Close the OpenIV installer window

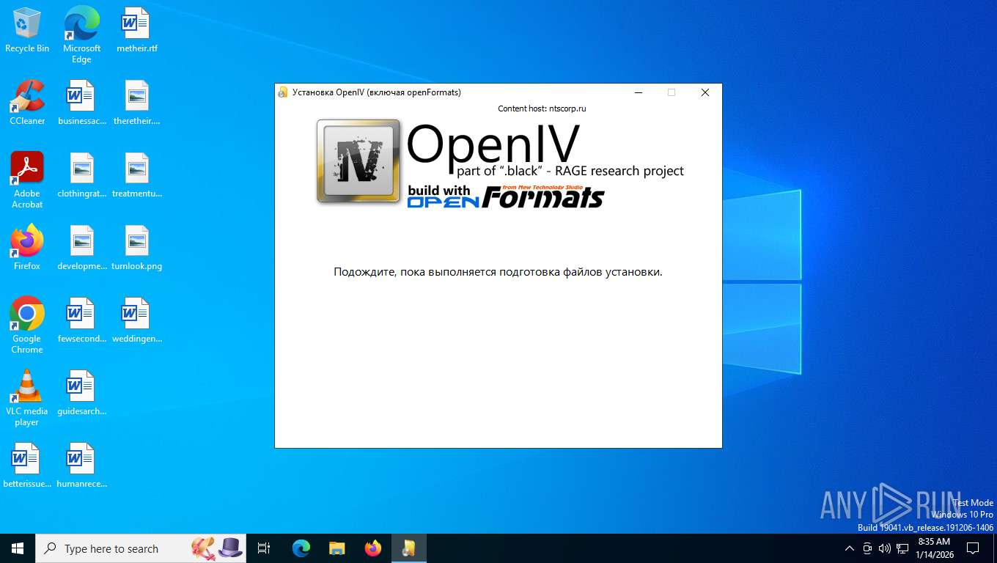(x=705, y=92)
